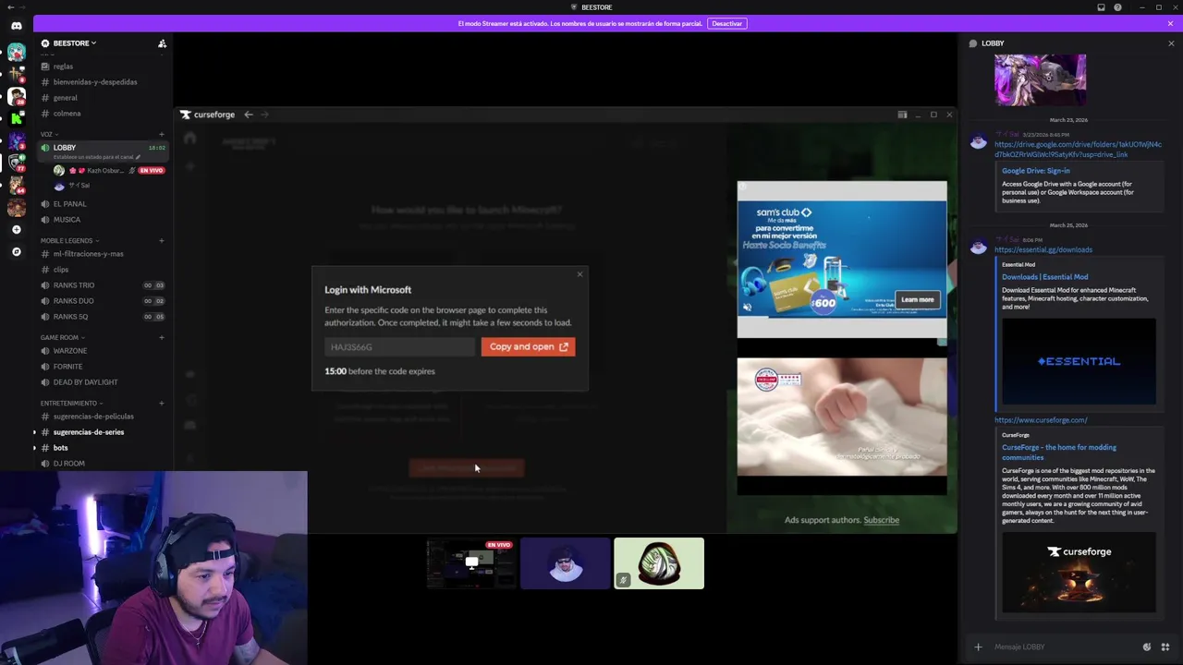Viewport: 1183px width, 665px height.
Task: Click Learn more on Sam's Club ad
Action: (x=917, y=299)
